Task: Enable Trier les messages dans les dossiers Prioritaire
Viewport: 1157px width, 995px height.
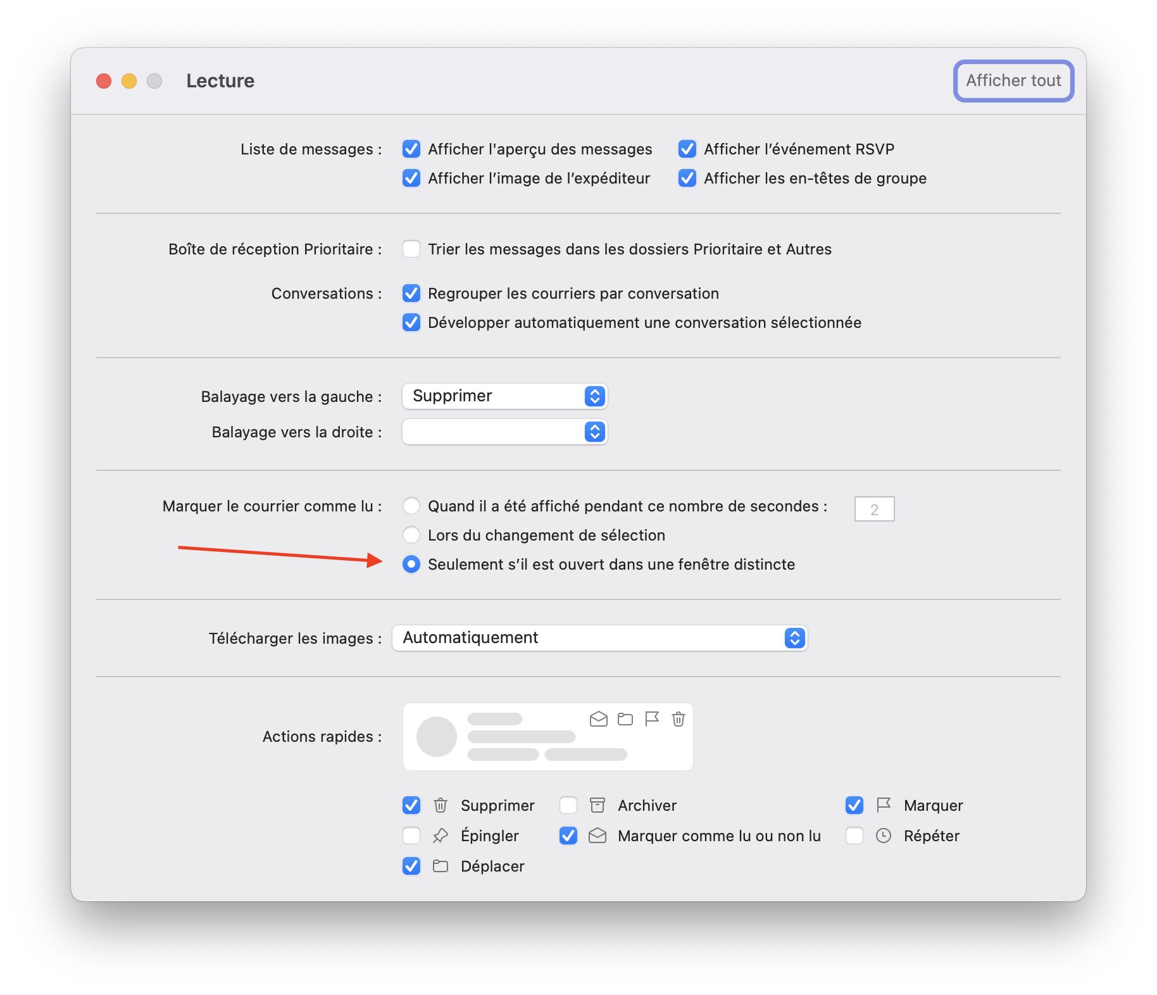Action: click(x=411, y=249)
